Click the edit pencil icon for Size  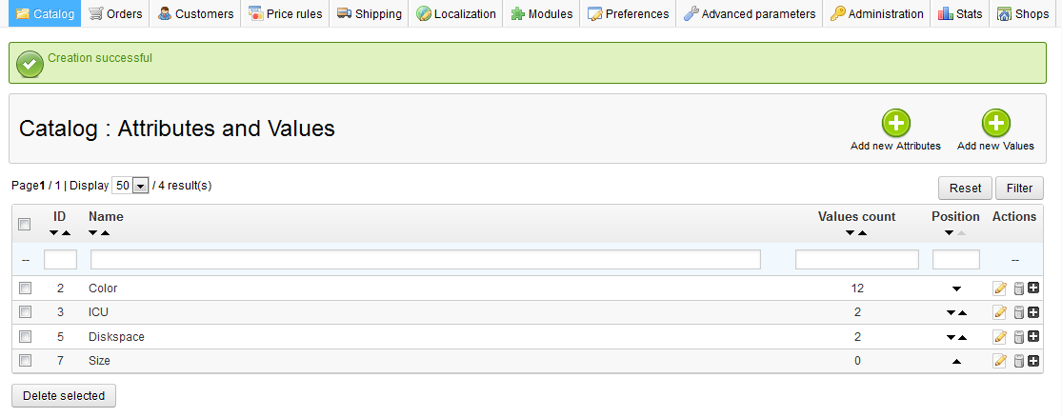click(x=999, y=361)
